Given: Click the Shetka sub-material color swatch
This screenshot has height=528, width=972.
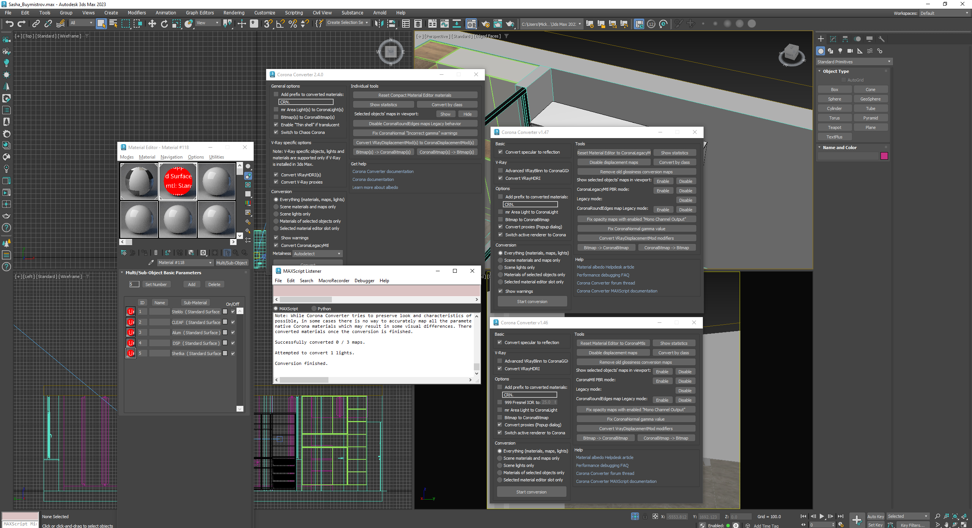Looking at the screenshot, I should pyautogui.click(x=225, y=354).
